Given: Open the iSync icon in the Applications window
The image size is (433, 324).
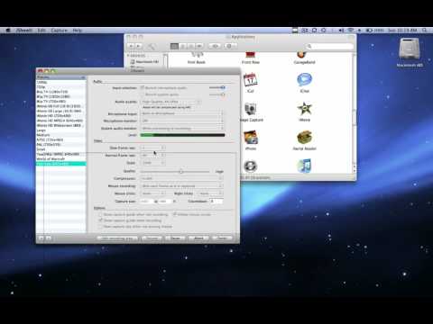Looking at the screenshot, I should pyautogui.click(x=250, y=166).
